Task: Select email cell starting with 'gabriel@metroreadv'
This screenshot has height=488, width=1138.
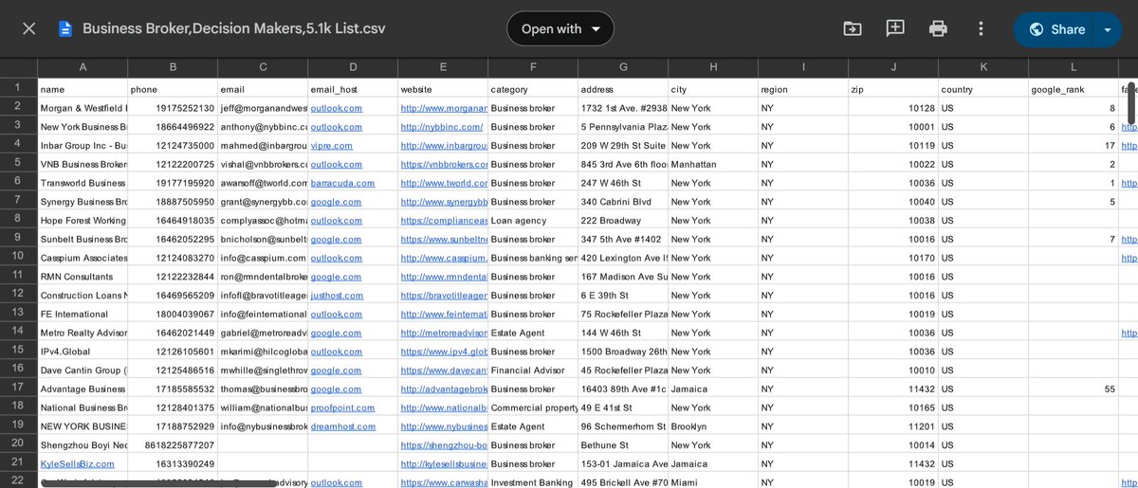Action: coord(263,333)
